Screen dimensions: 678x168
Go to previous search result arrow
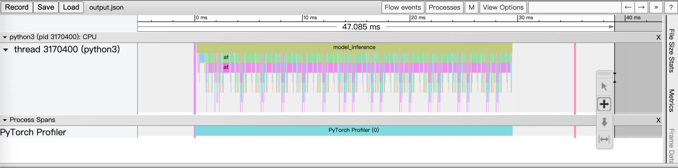coord(628,7)
